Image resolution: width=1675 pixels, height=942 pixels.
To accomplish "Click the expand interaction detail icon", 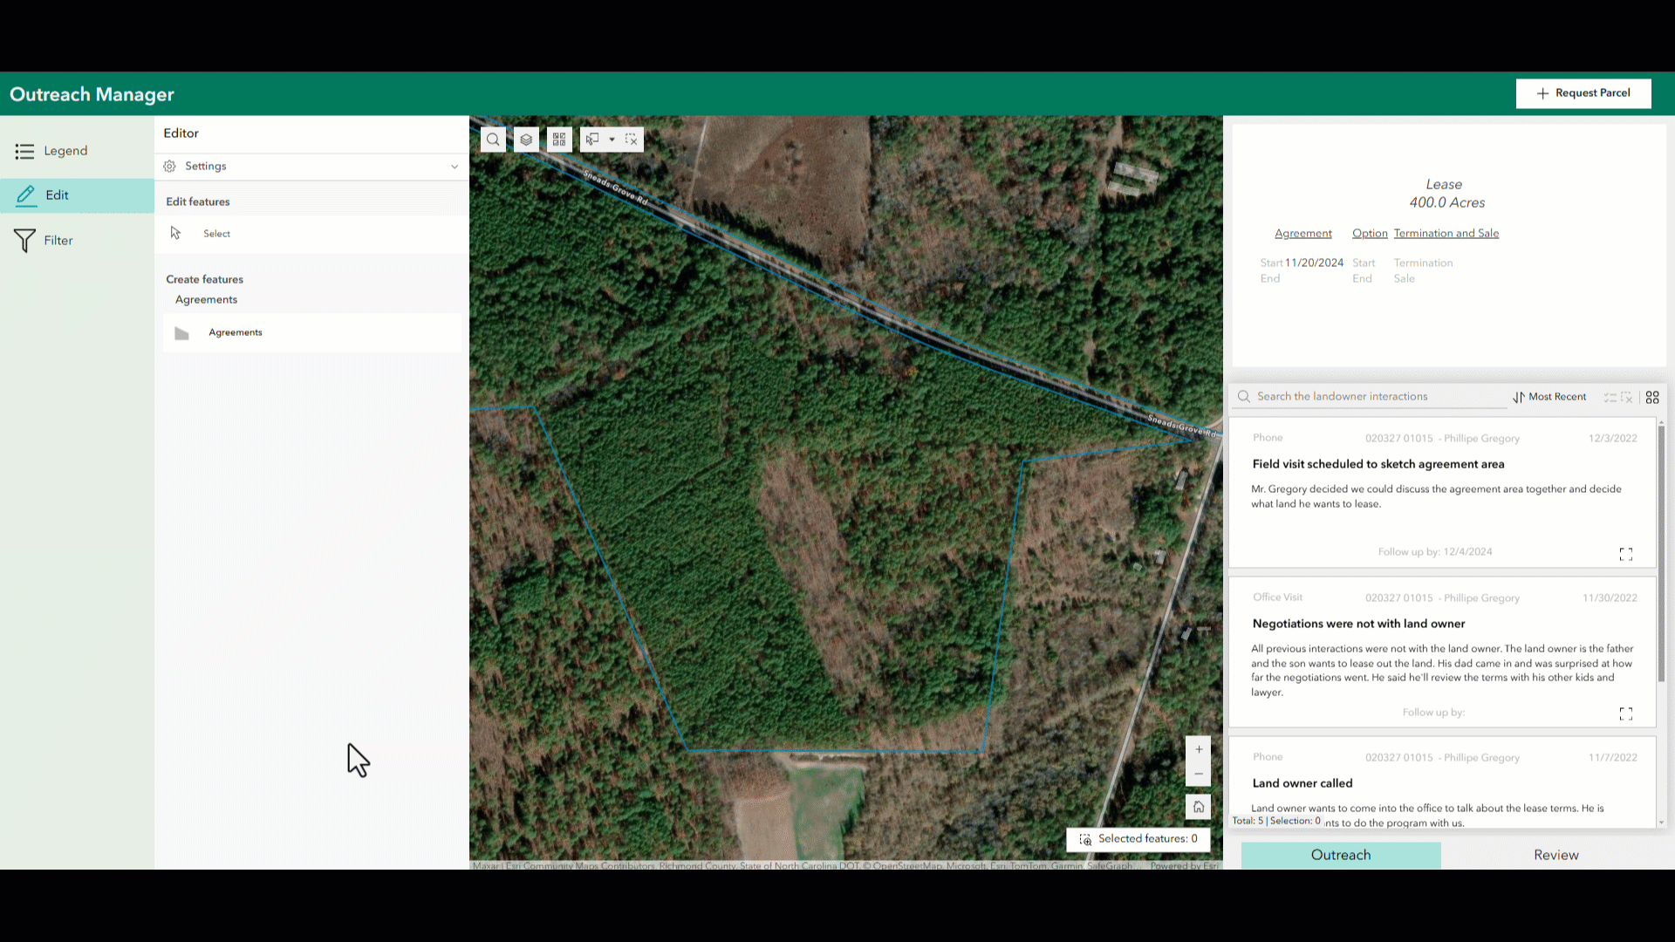I will 1625,553.
